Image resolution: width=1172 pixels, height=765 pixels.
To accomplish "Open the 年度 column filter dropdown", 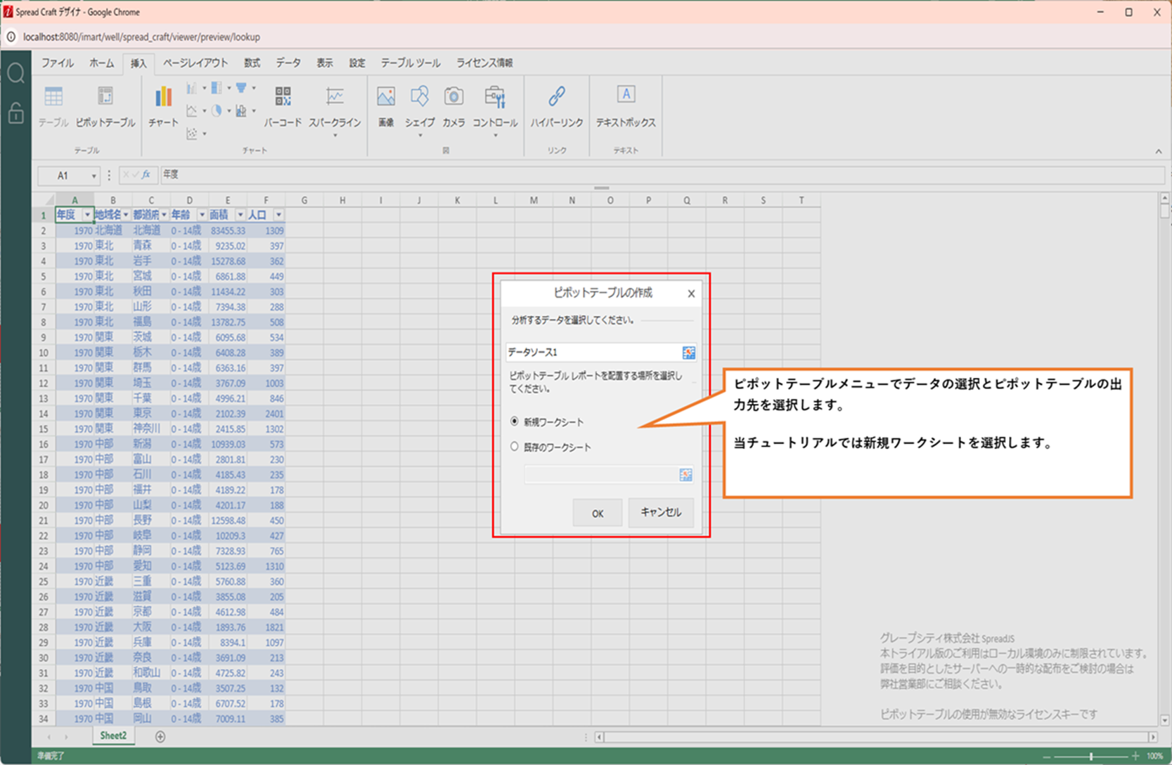I will point(87,215).
